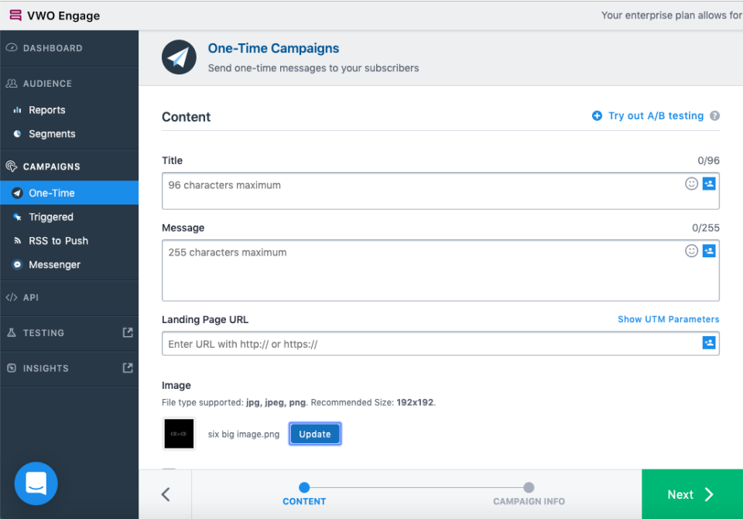Open Segments under Audience

(54, 133)
